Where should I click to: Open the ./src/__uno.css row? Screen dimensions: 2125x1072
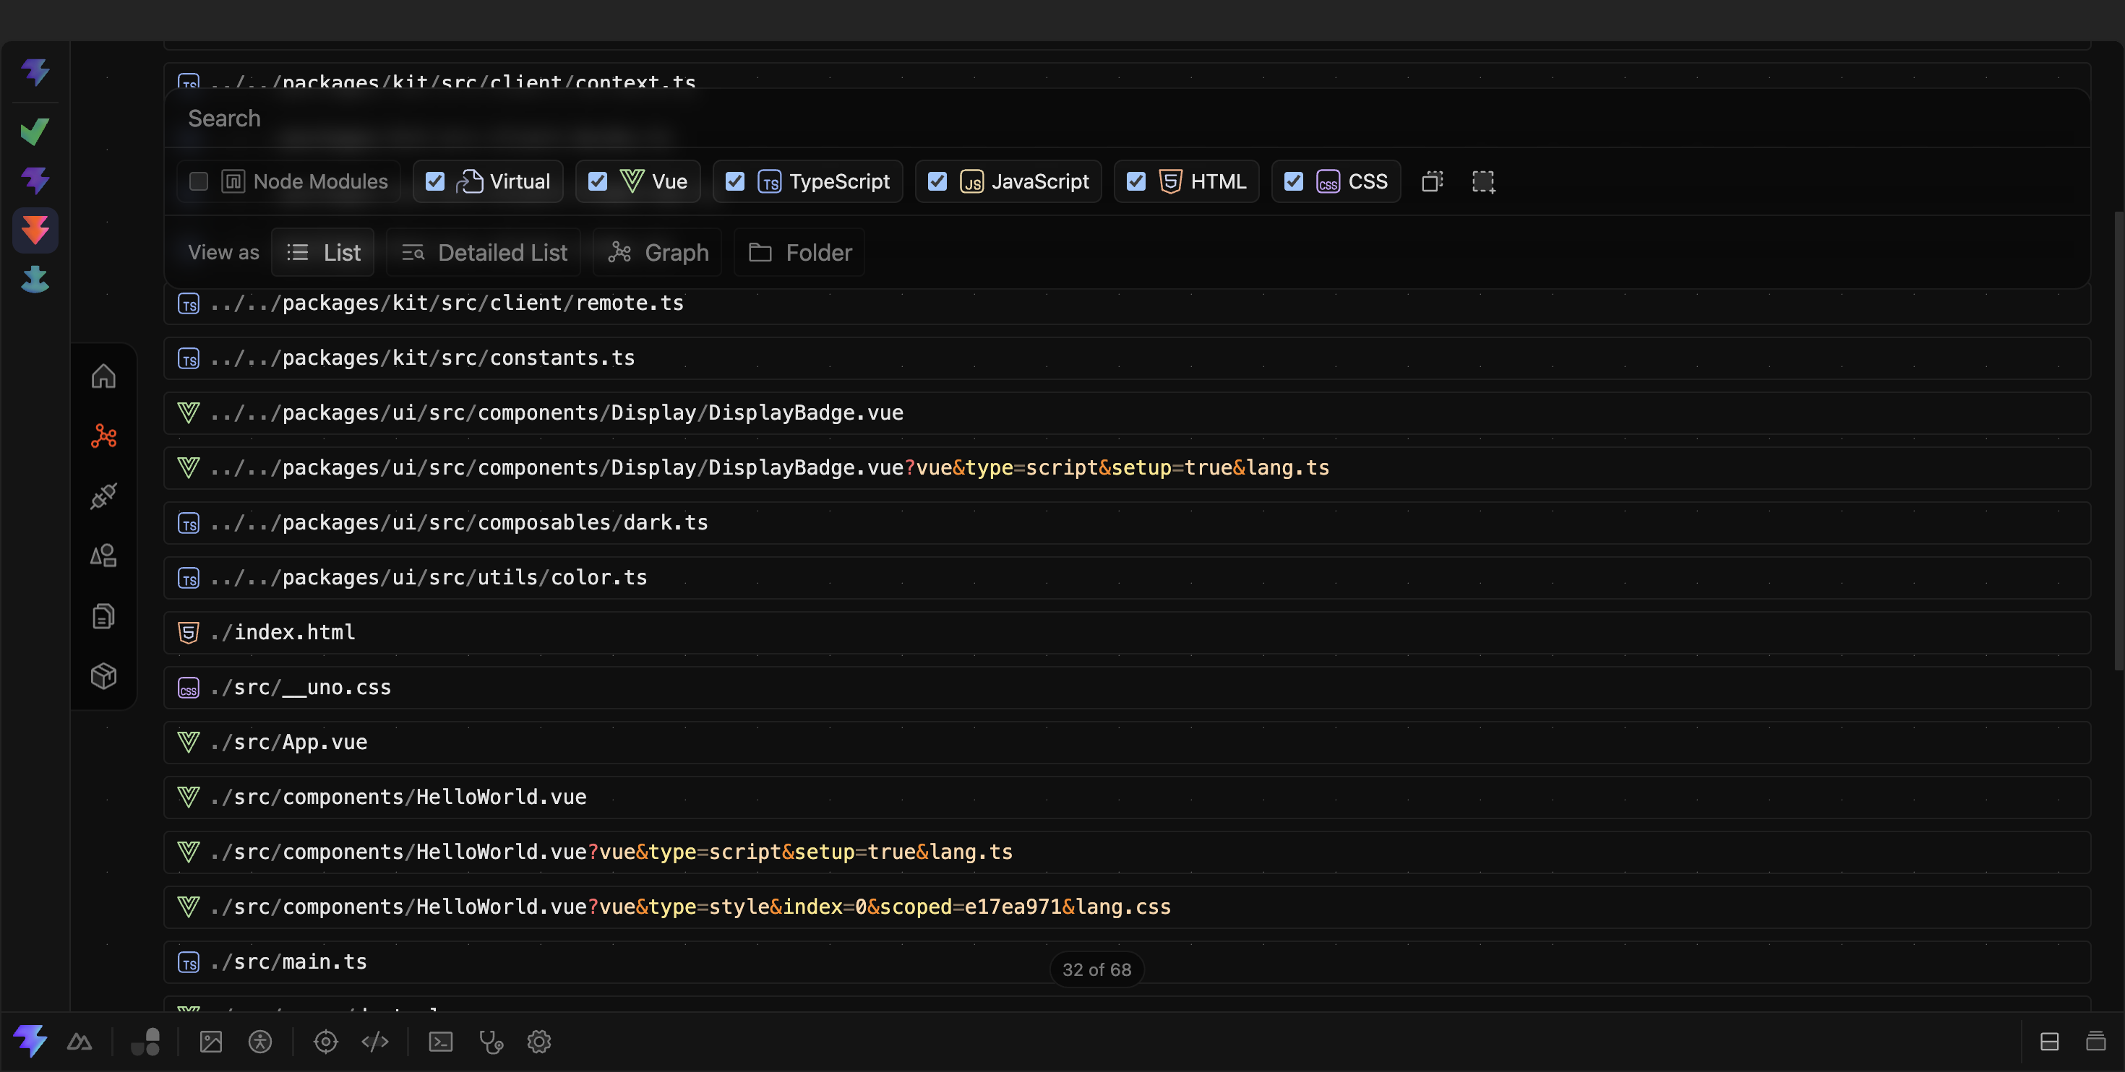tap(1127, 688)
